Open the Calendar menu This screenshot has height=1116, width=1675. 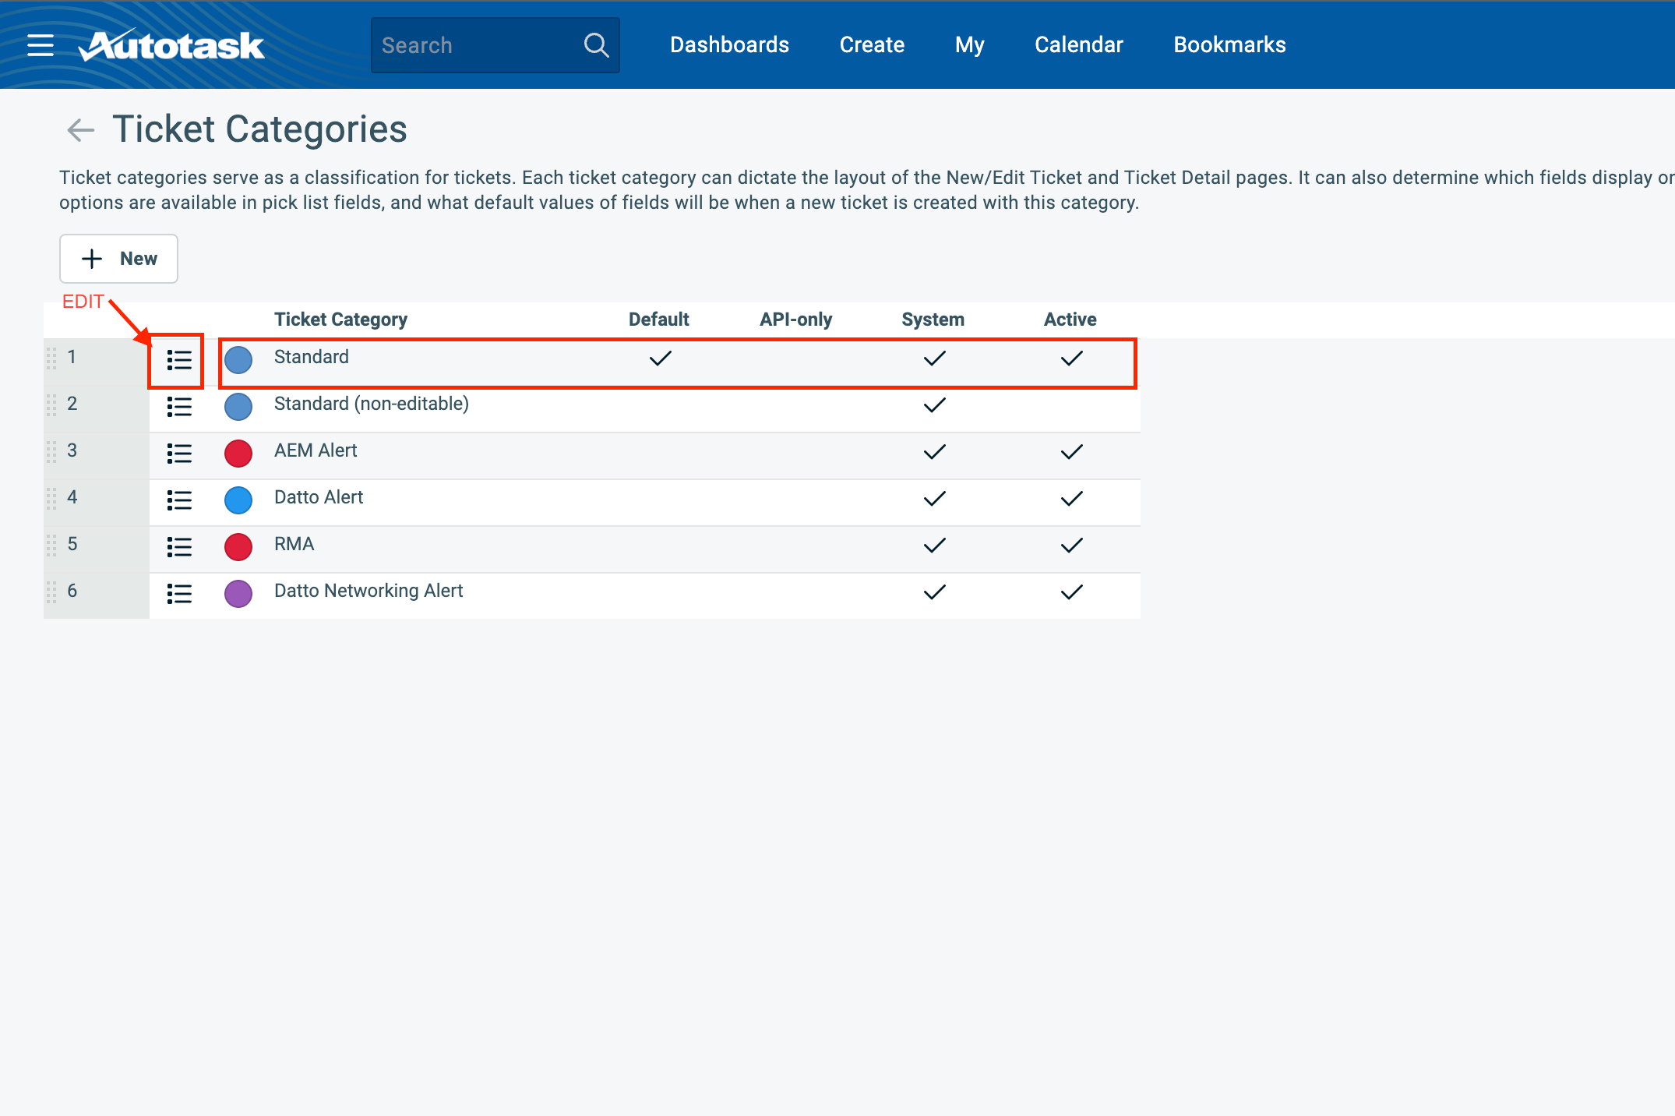point(1078,45)
